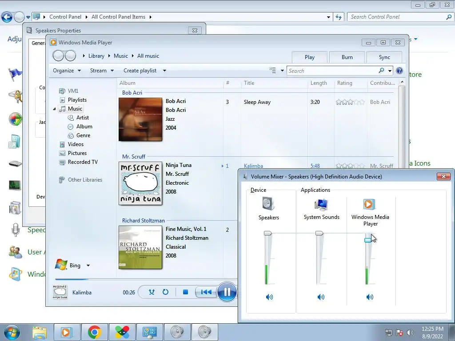
Task: Click the Previous track button
Action: tap(206, 292)
